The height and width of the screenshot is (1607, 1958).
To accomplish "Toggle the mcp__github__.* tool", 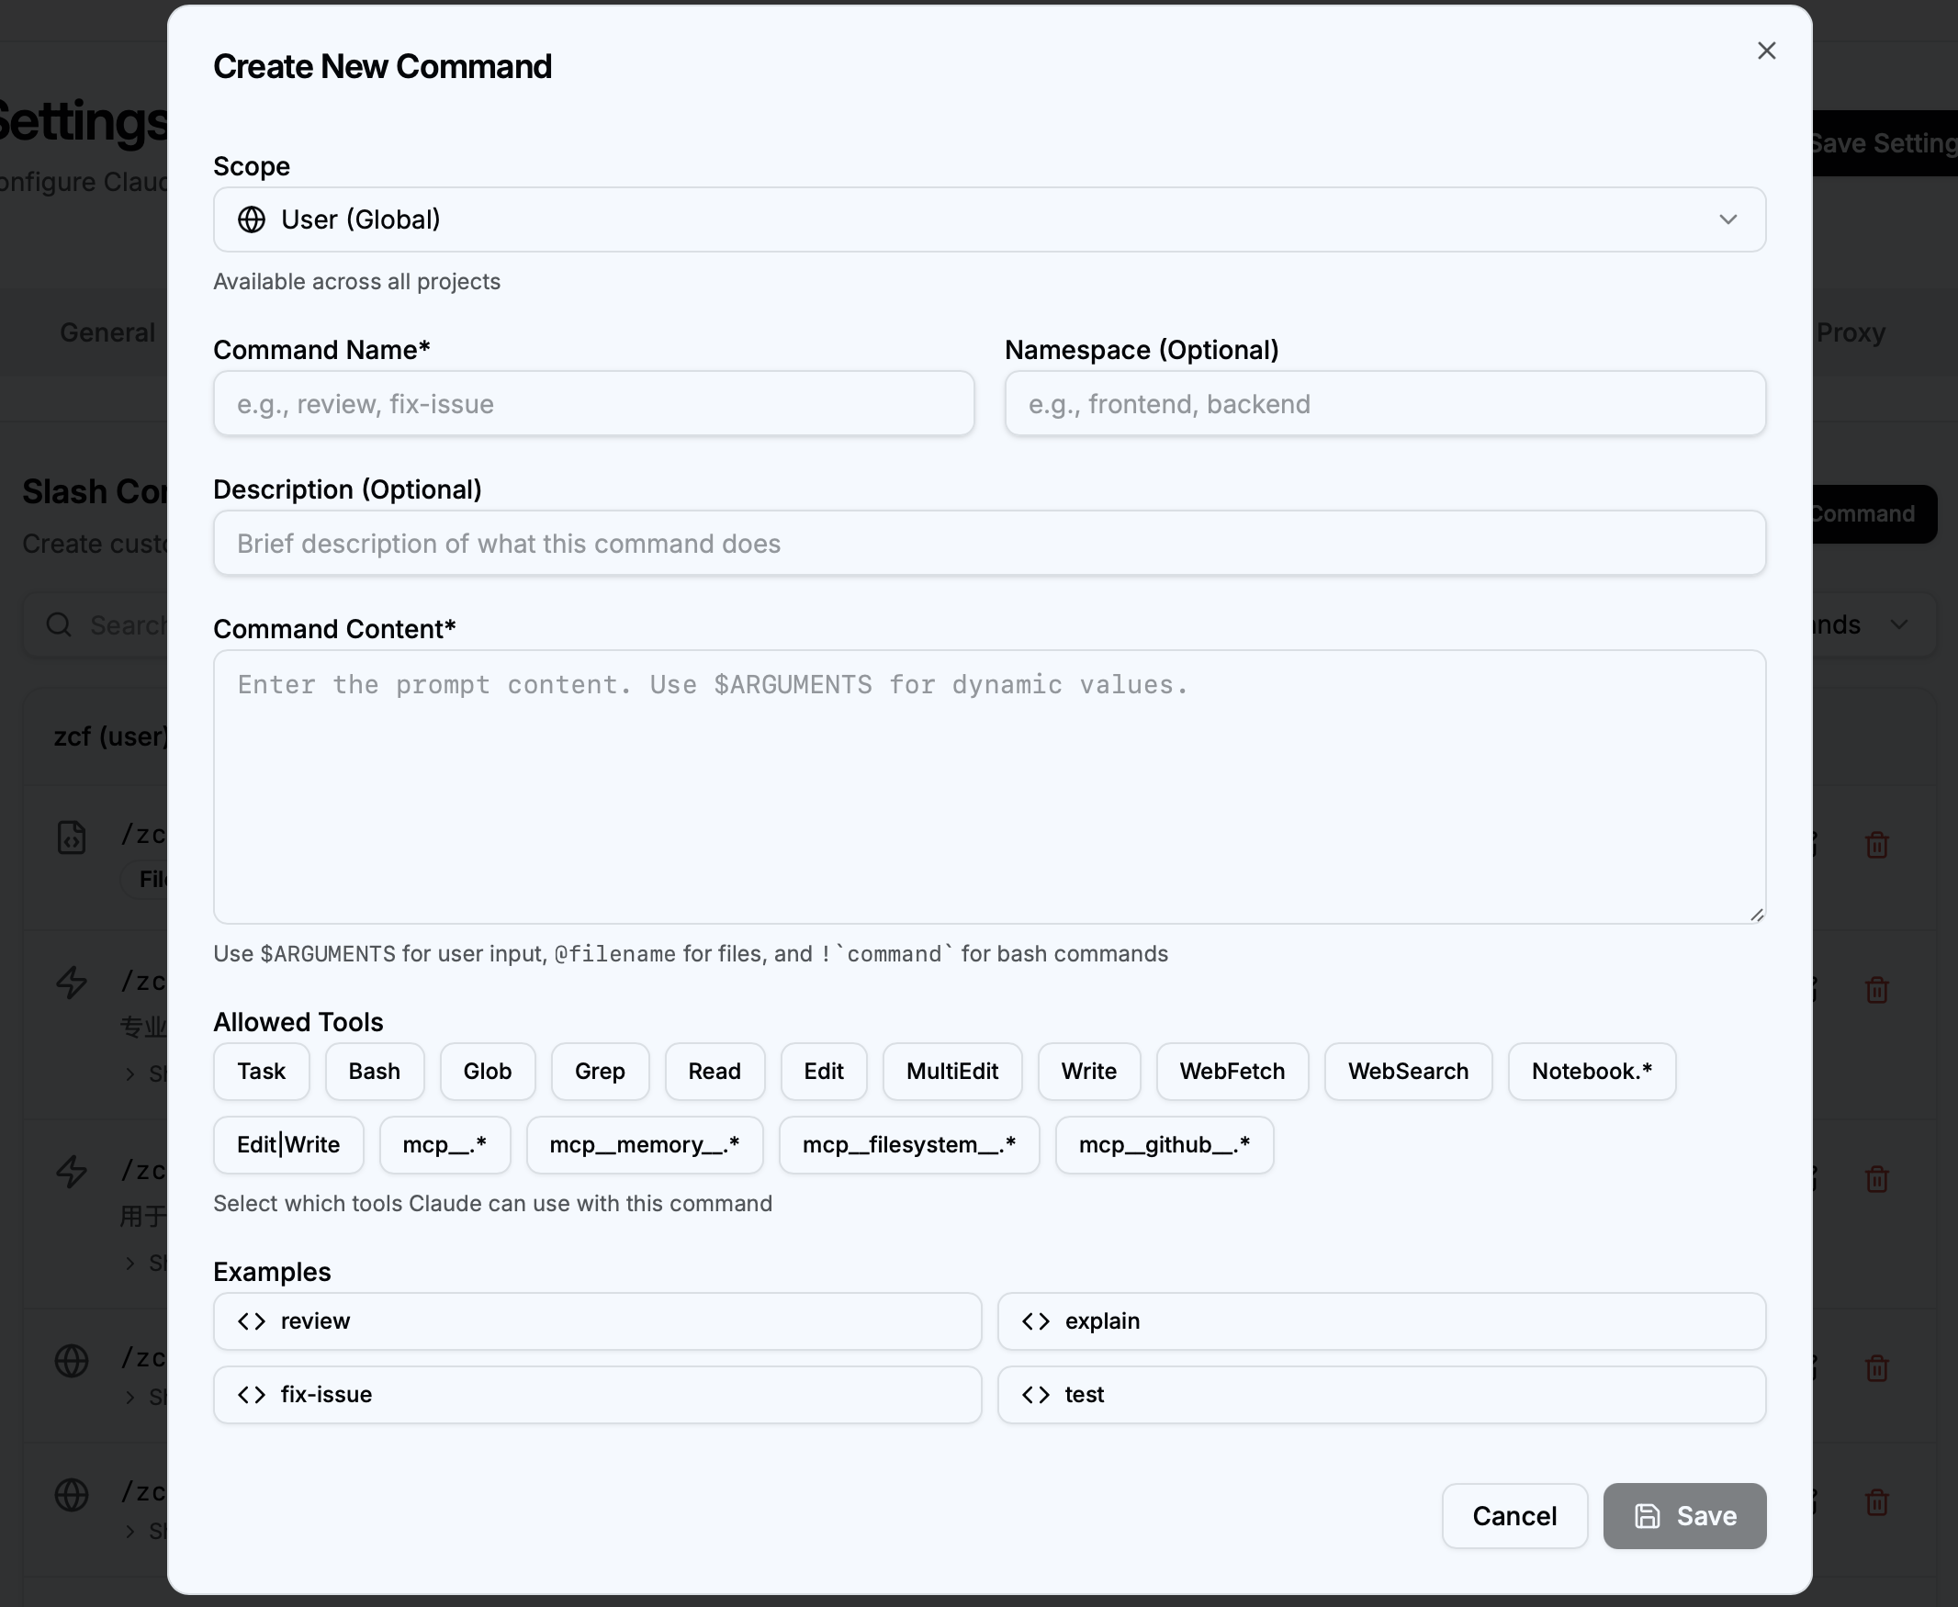I will [1164, 1145].
